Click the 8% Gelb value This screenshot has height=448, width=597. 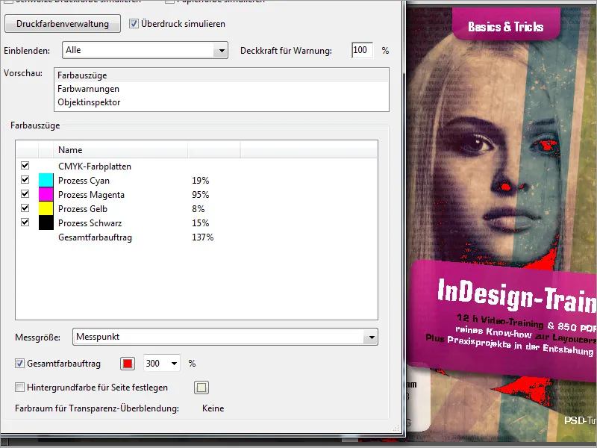198,209
